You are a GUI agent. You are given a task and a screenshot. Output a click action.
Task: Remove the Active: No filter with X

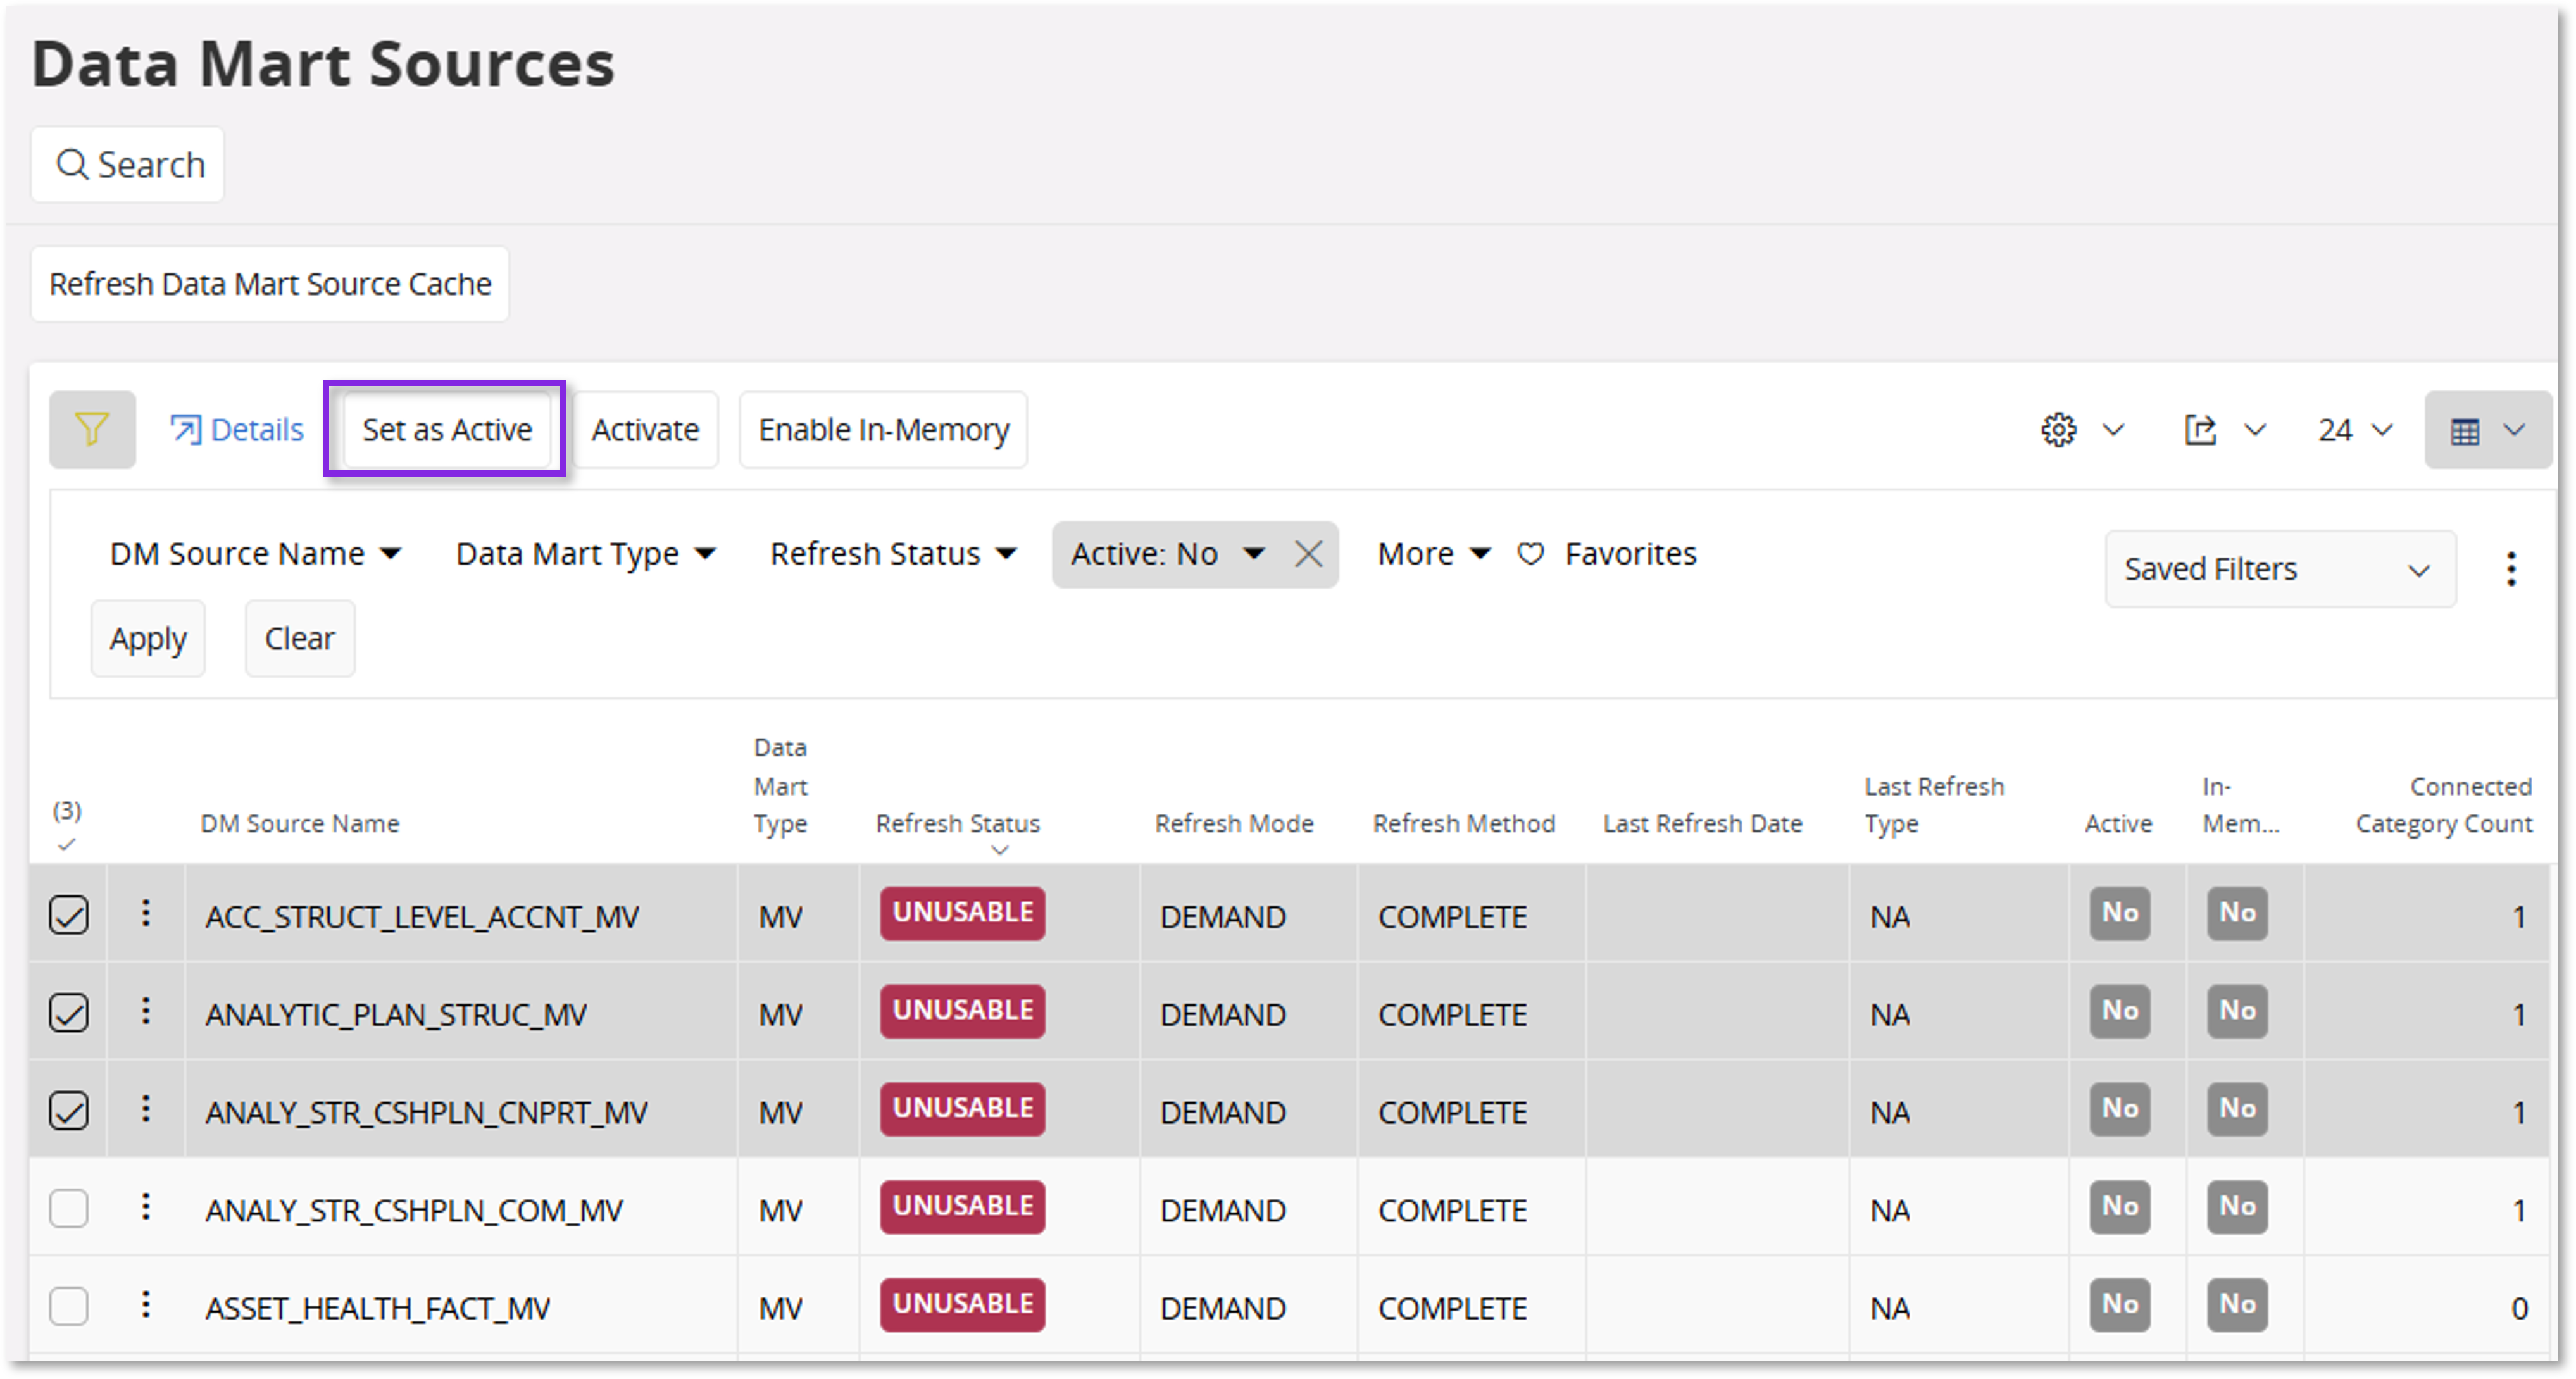tap(1309, 554)
